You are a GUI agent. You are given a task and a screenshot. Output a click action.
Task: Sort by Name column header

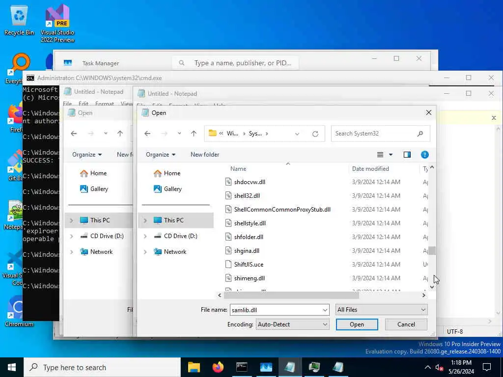[x=238, y=169]
